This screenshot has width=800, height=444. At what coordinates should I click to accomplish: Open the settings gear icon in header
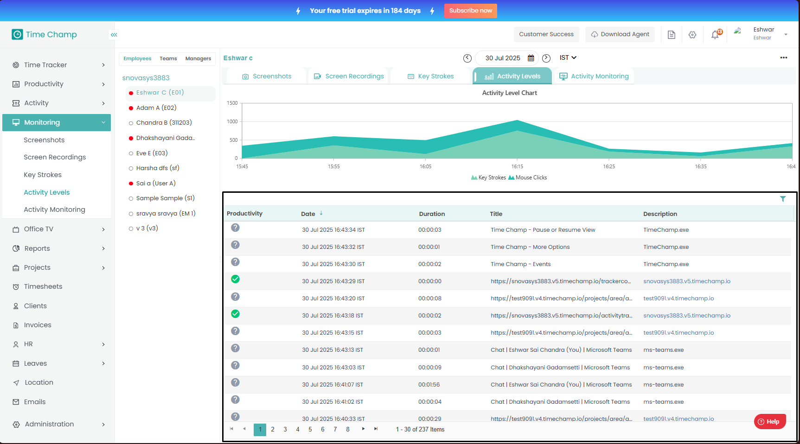click(692, 35)
